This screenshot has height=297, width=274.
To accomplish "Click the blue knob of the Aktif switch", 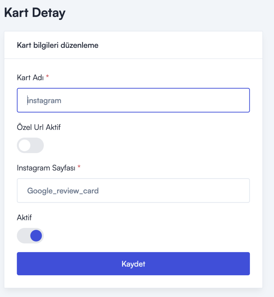I will click(36, 236).
